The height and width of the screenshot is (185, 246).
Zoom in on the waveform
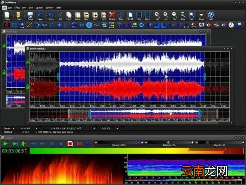pos(166,15)
